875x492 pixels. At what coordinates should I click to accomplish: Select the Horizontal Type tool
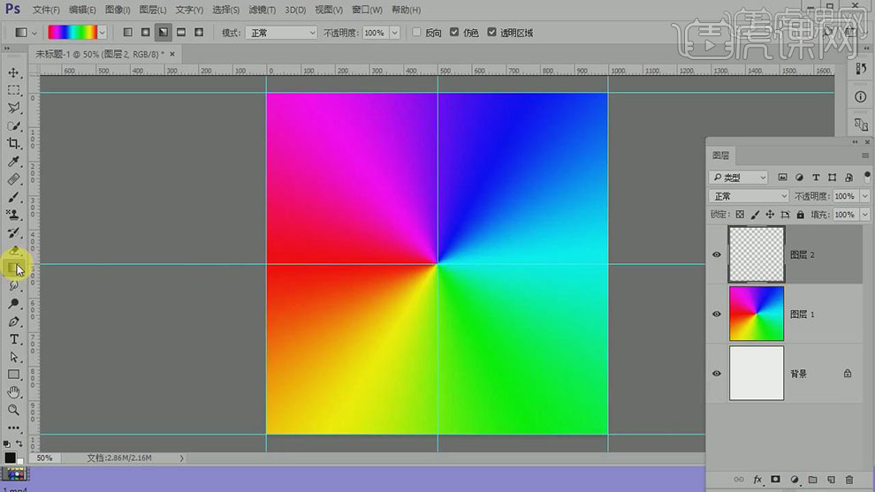coord(14,339)
